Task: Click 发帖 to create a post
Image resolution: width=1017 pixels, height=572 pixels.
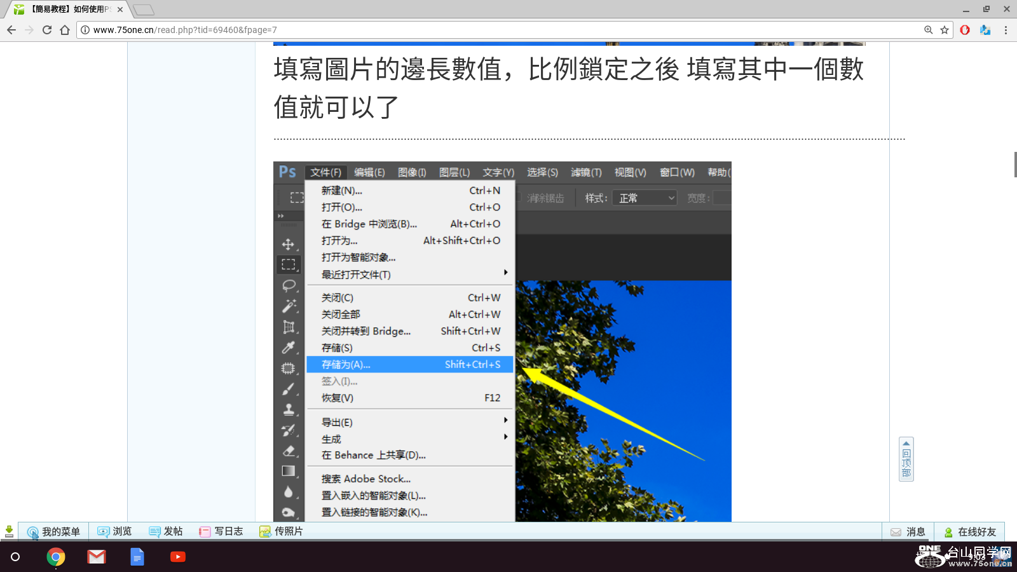Action: [165, 531]
